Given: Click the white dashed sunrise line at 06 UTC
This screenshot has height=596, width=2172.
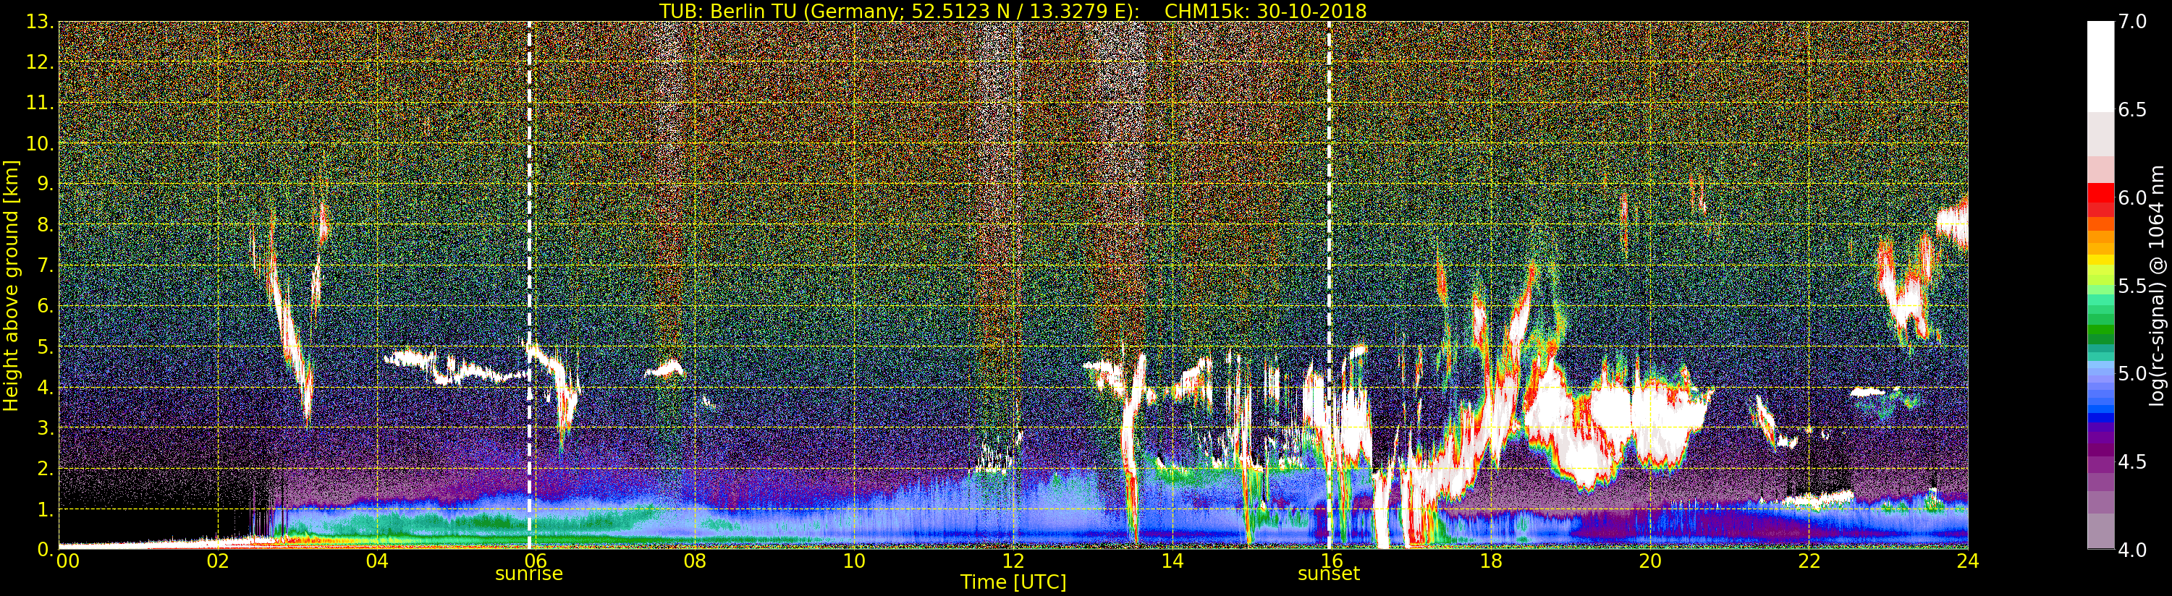Looking at the screenshot, I should pyautogui.click(x=530, y=285).
